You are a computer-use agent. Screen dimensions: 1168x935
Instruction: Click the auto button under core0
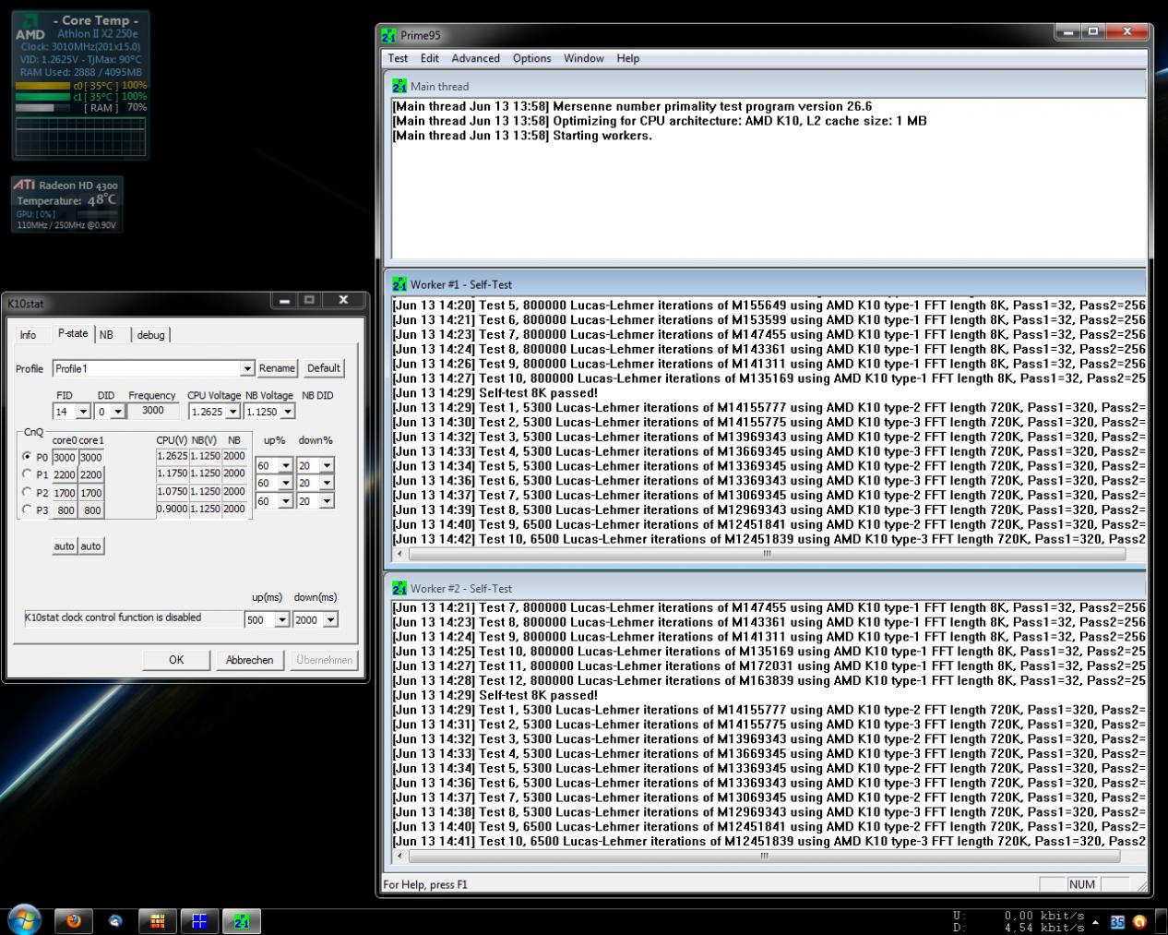point(65,546)
